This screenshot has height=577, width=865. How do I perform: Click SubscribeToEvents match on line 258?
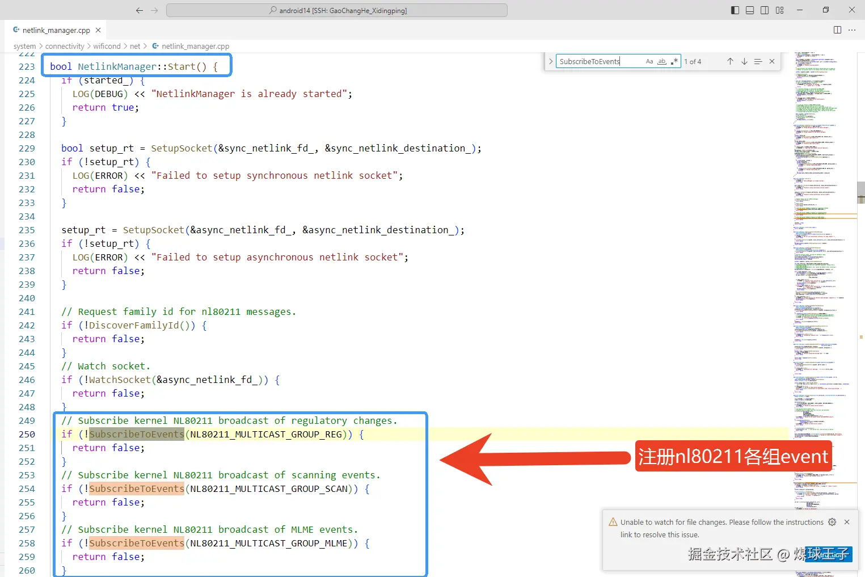[x=137, y=543]
